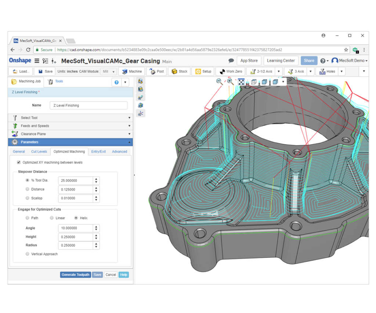This screenshot has height=313, width=376.
Task: Click the first icon in vertical viewport toolbar
Action: tap(141, 81)
